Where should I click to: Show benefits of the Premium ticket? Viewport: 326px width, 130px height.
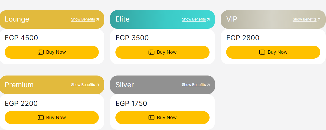pyautogui.click(x=83, y=85)
